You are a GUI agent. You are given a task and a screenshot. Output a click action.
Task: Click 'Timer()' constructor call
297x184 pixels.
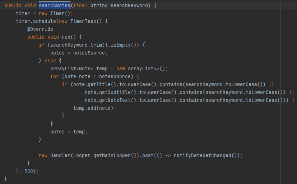60,13
